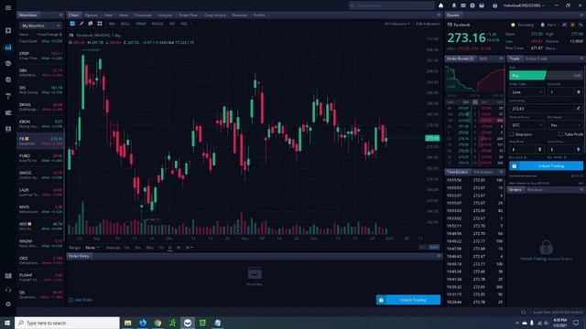
Task: Switch to the Order Flow tab
Action: pyautogui.click(x=188, y=16)
